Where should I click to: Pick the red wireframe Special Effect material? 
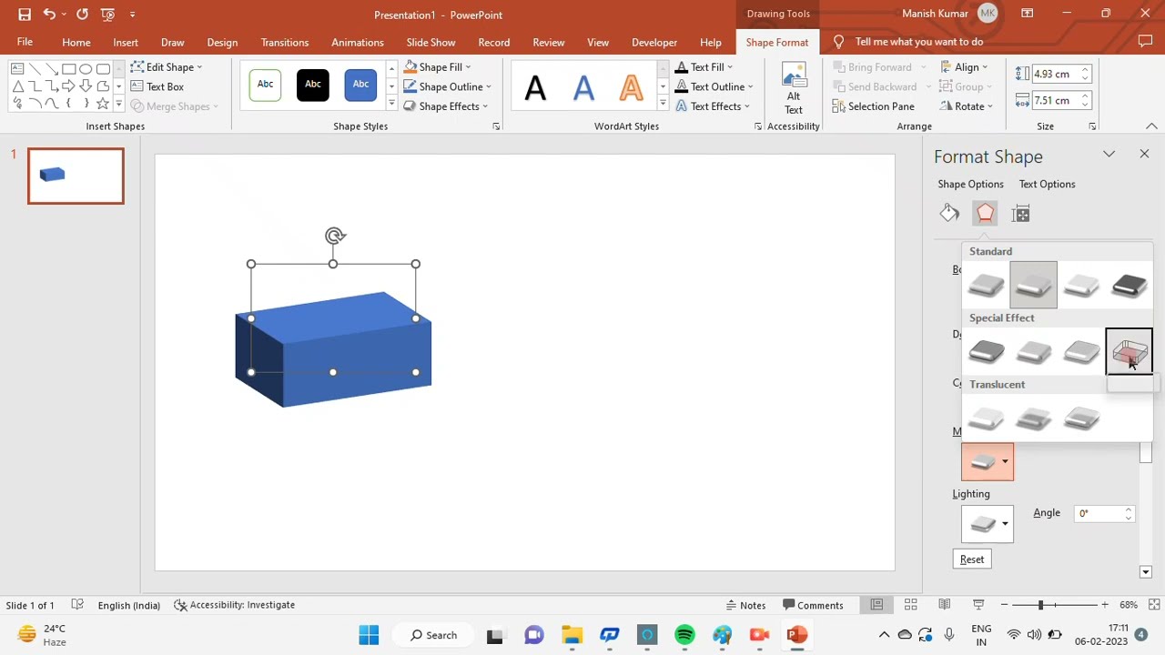pyautogui.click(x=1129, y=352)
